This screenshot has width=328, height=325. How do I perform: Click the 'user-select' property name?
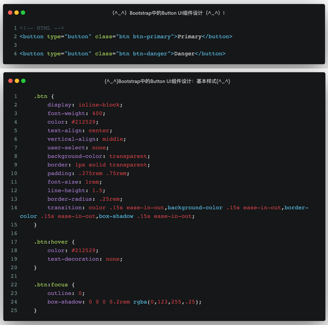click(x=66, y=148)
